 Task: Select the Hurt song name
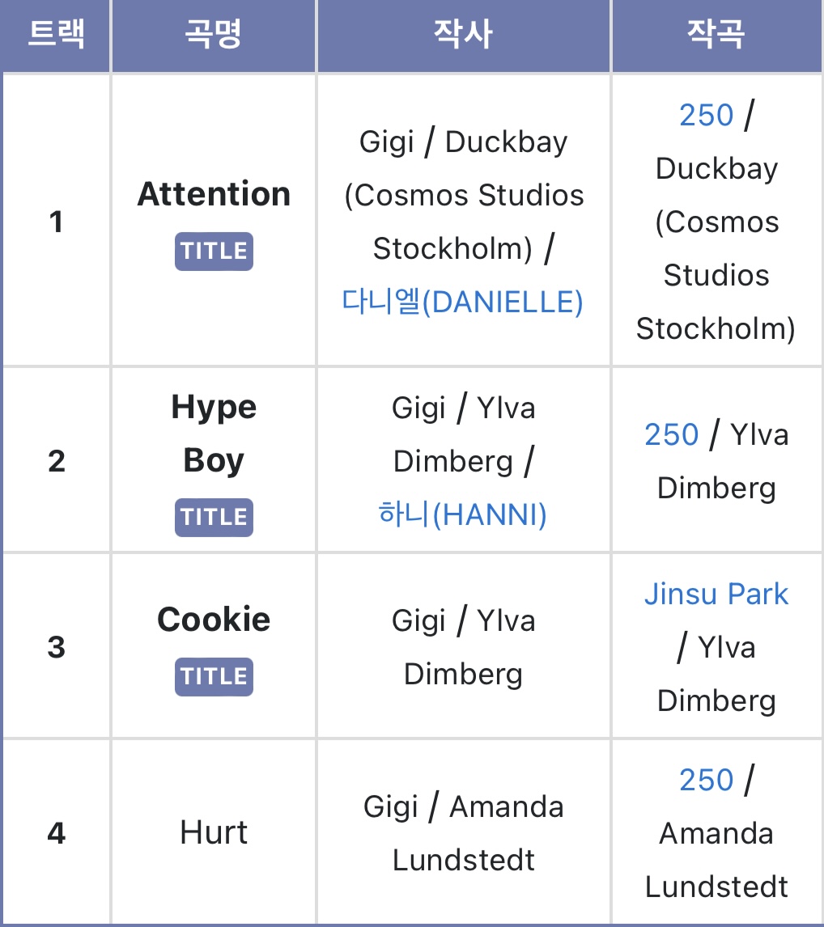(214, 832)
